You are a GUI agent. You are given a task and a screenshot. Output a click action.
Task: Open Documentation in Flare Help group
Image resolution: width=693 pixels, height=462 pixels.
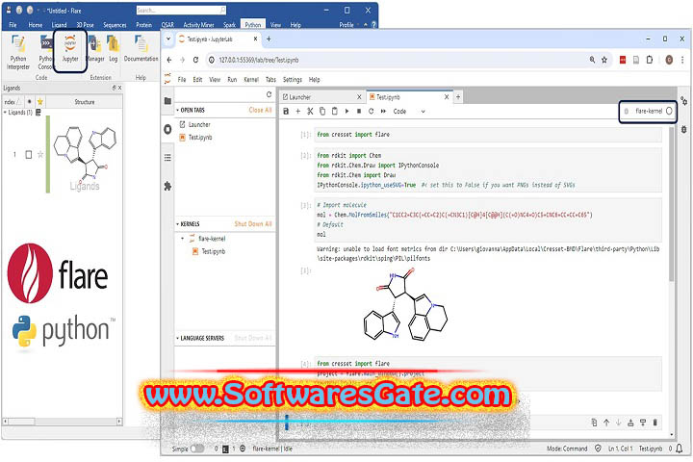click(141, 49)
